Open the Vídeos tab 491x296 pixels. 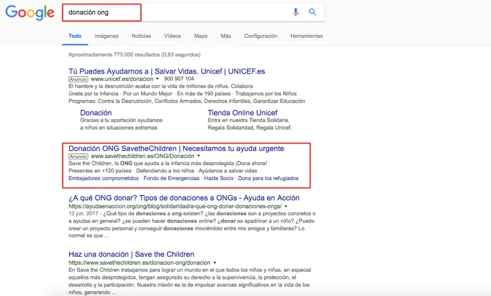click(x=173, y=36)
